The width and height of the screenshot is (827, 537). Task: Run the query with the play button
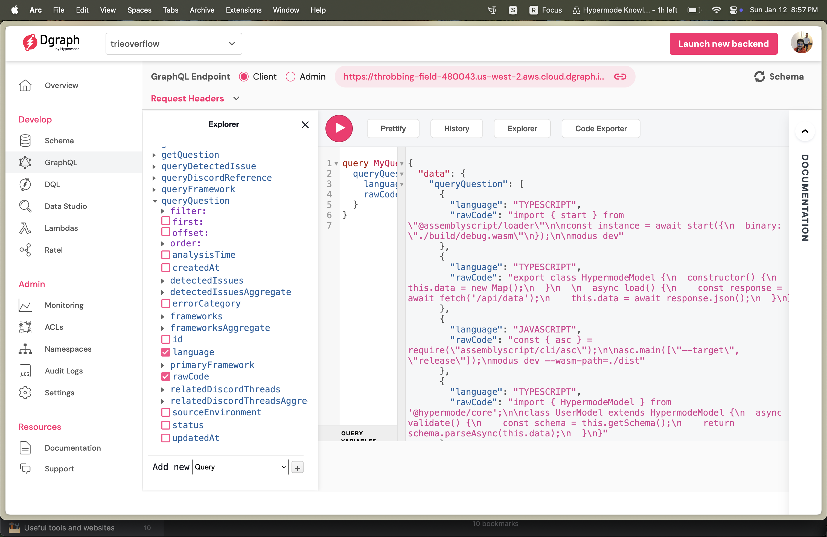coord(339,129)
